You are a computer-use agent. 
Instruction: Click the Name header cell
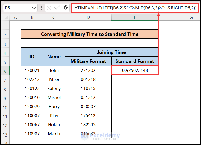coord(54,57)
